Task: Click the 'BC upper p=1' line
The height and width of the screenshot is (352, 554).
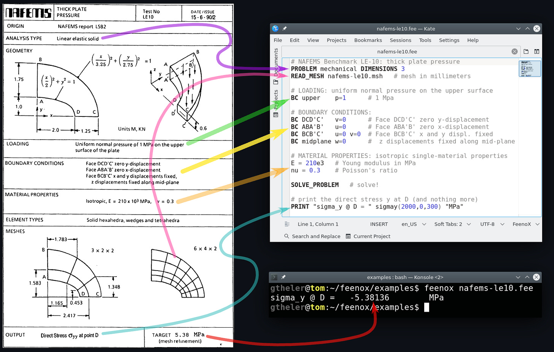Action: pos(342,98)
